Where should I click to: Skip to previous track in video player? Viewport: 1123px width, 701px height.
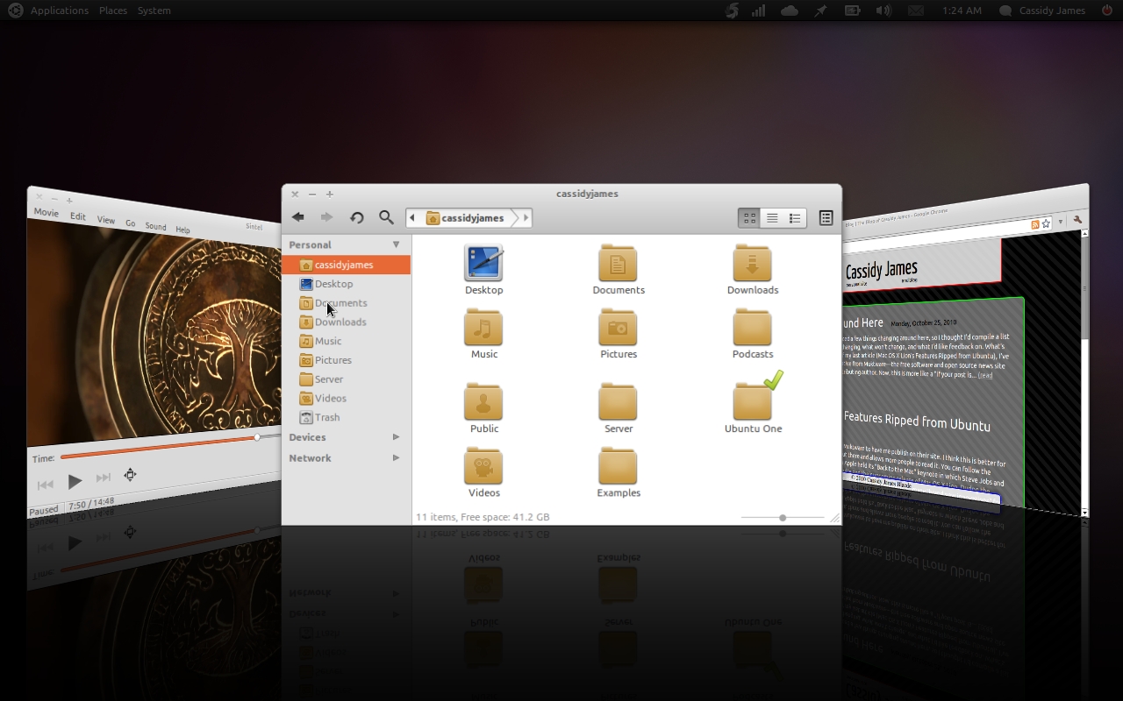46,484
